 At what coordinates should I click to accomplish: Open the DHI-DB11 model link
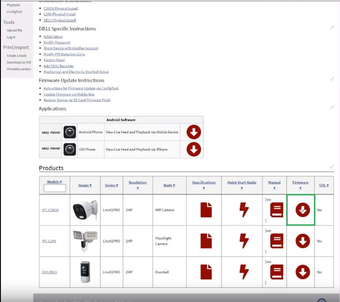tap(49, 272)
